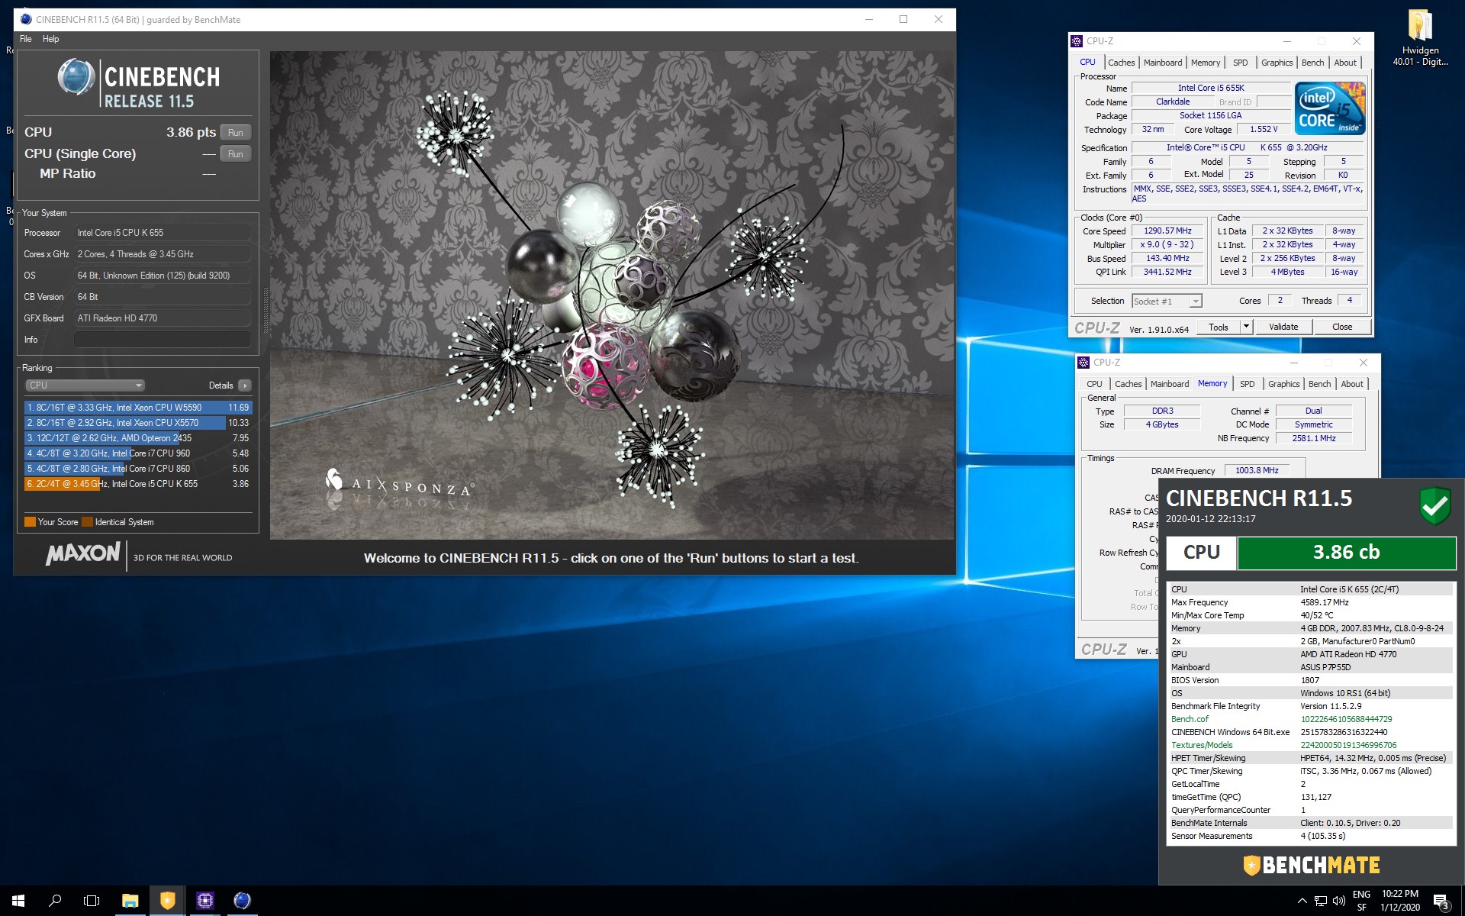The image size is (1465, 916).
Task: Click the MAXON logo
Action: pyautogui.click(x=83, y=554)
